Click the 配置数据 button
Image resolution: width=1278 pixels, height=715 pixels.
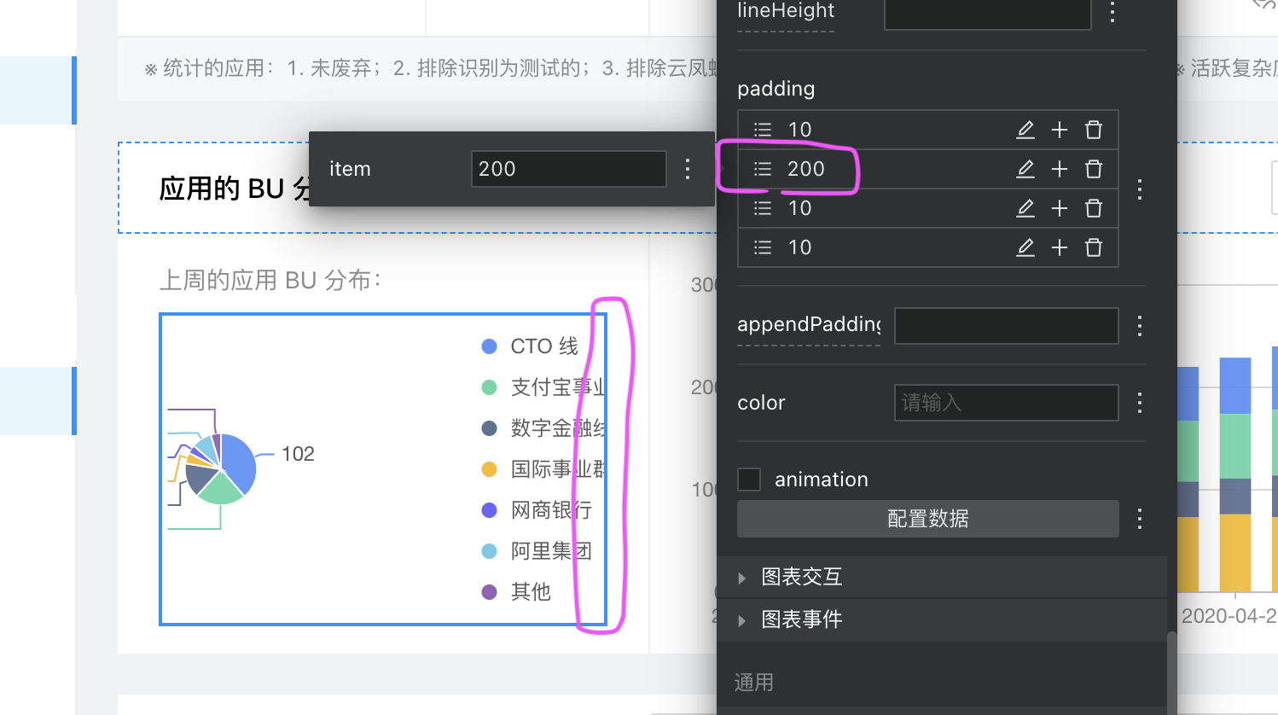[x=927, y=518]
